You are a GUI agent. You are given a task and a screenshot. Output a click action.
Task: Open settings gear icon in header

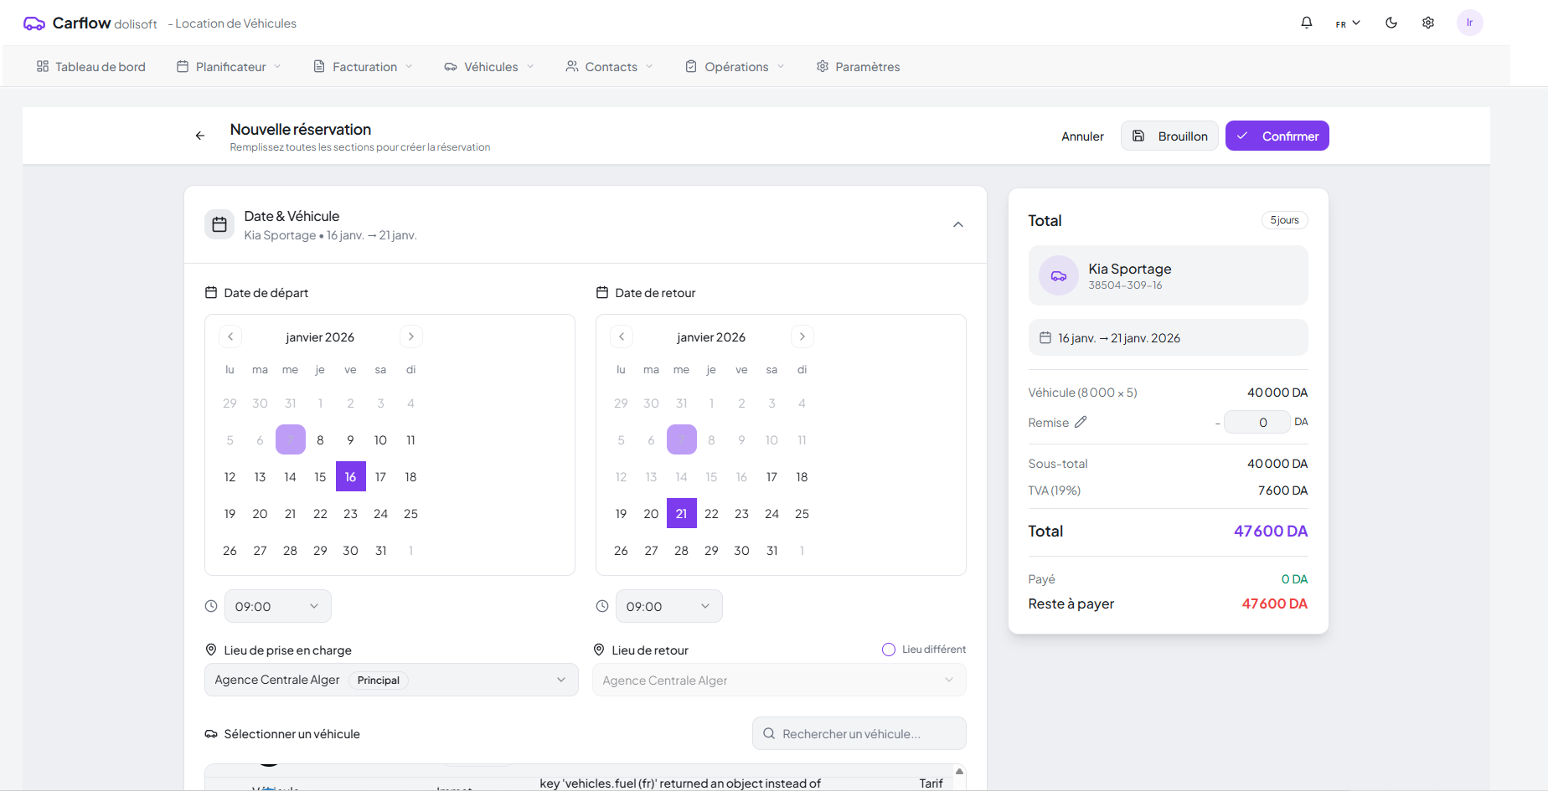point(1428,23)
